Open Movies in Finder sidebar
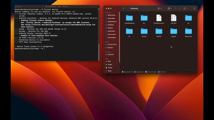 109,28
